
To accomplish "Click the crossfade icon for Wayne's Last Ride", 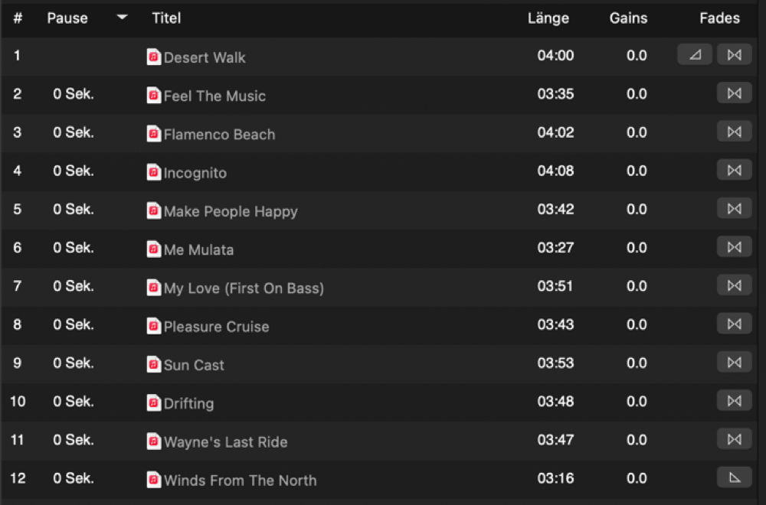I will coord(733,438).
